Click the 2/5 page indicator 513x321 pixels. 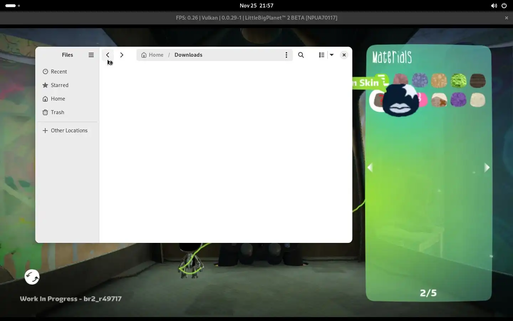pos(428,293)
